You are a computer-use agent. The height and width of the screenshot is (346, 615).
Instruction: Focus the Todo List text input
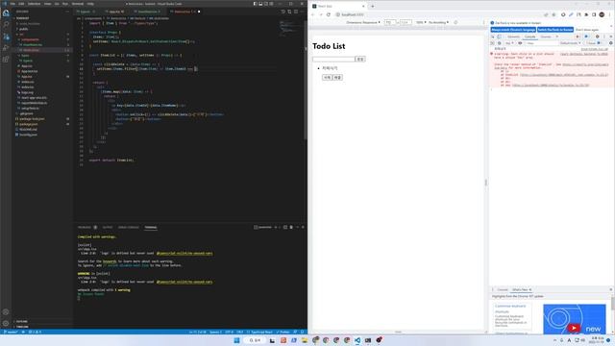[x=333, y=59]
